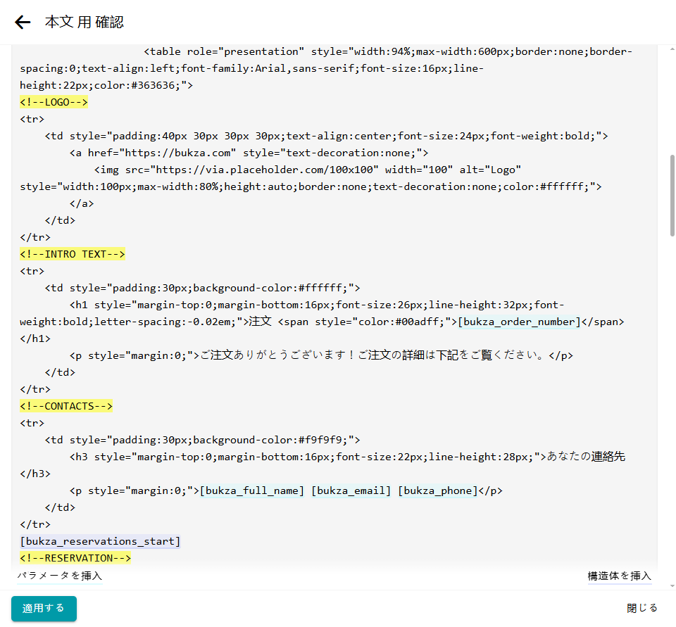Open the パラメータを挿入 link
This screenshot has height=627, width=676.
click(x=60, y=576)
